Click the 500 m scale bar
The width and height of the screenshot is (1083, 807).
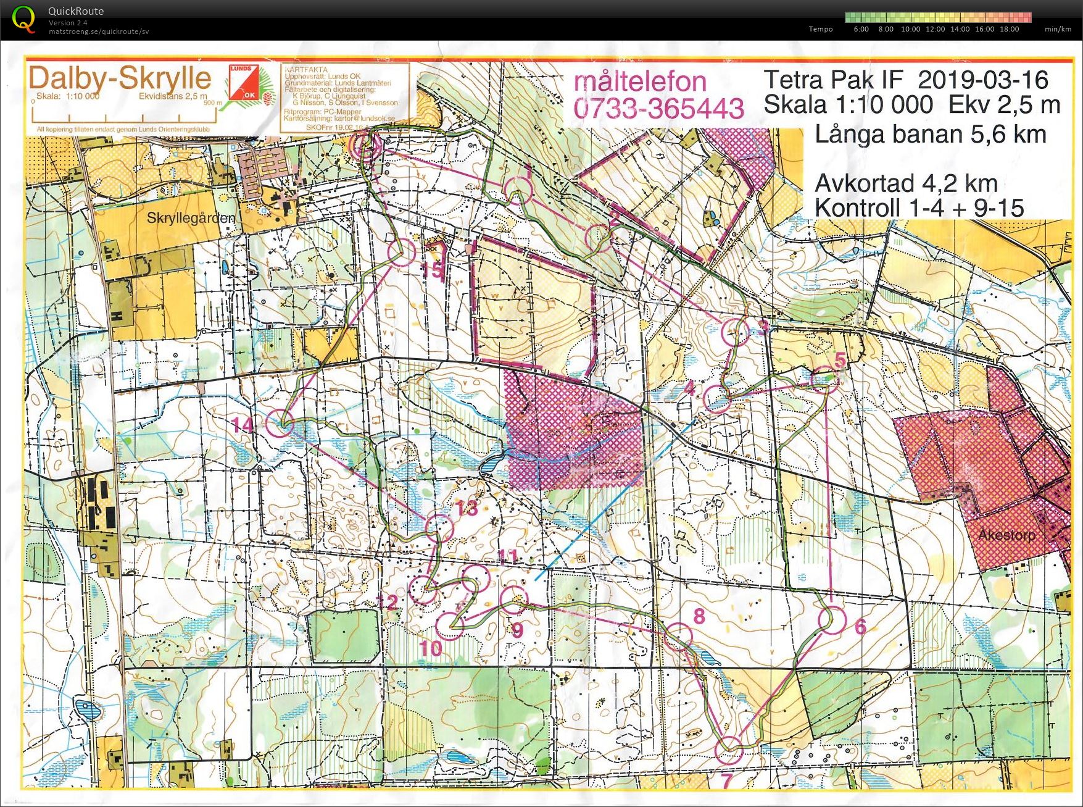(125, 115)
